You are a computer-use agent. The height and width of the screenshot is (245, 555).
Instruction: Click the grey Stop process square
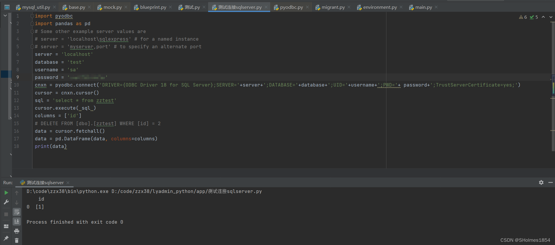[6, 214]
